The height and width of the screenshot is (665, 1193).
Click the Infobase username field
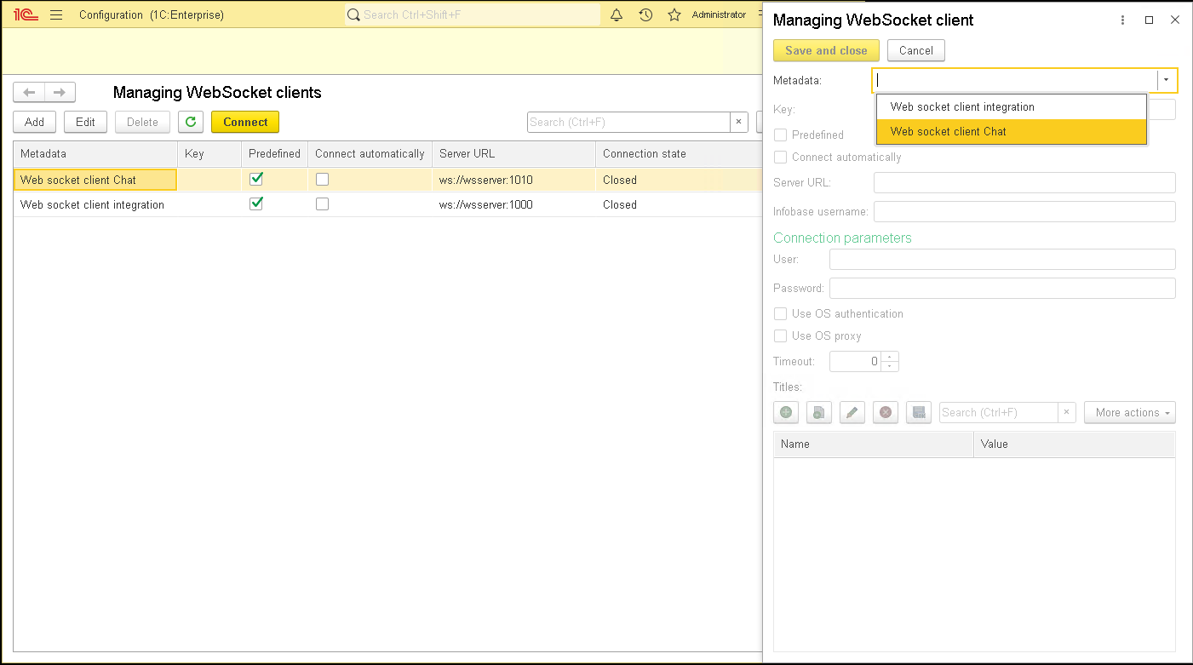(x=1024, y=211)
